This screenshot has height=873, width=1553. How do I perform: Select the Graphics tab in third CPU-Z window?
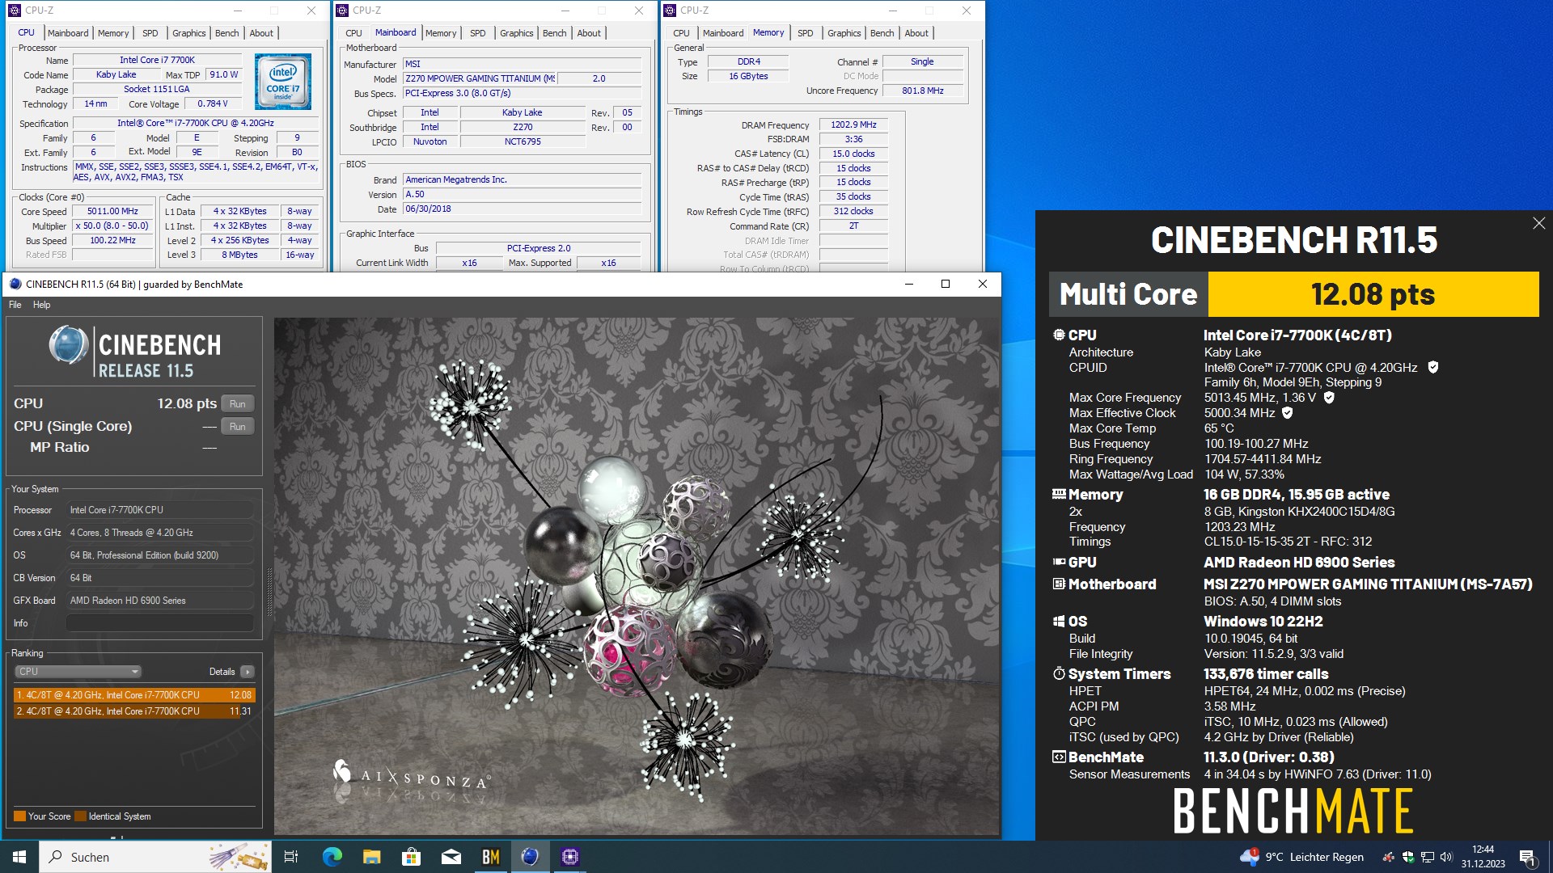(x=844, y=33)
